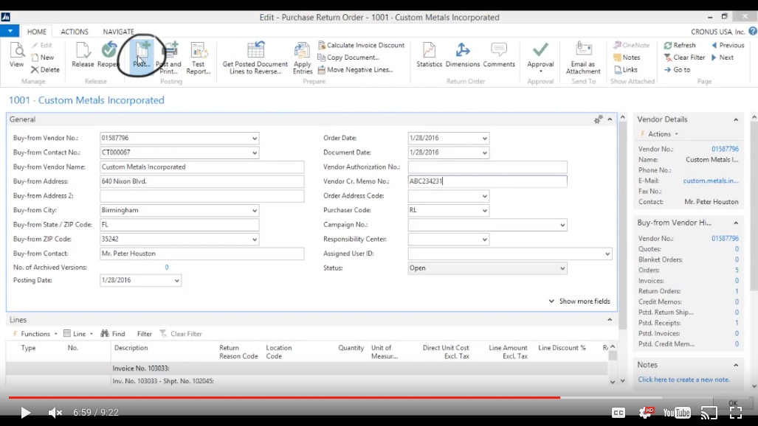
Task: Open Actions in Vendor Details
Action: click(659, 134)
